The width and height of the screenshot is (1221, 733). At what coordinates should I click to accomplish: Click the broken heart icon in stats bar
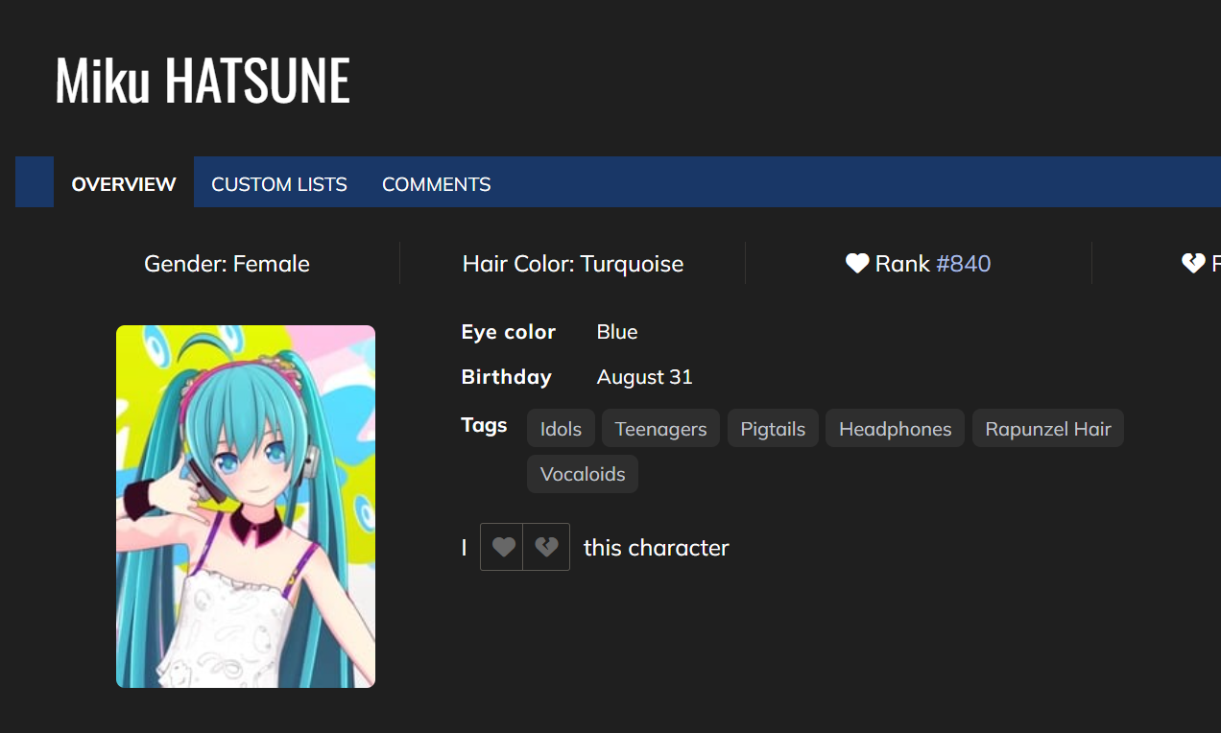pos(1193,263)
